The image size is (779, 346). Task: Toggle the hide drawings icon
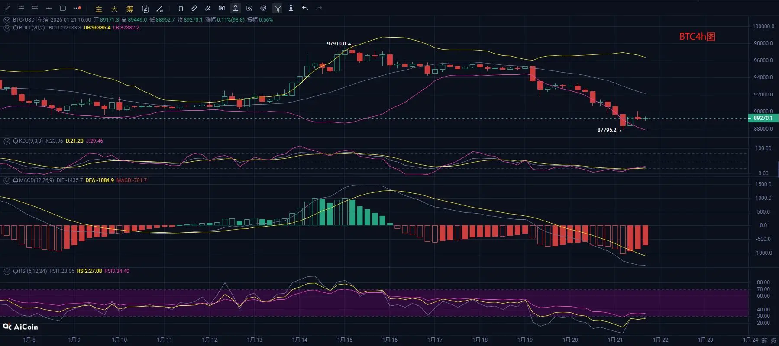263,8
